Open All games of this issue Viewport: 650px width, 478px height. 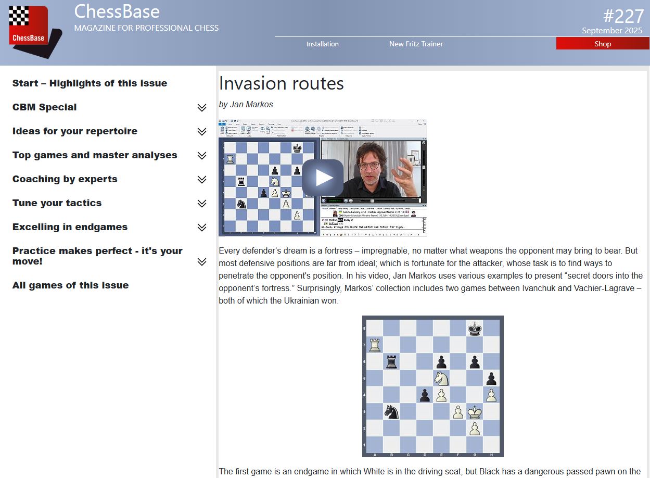click(x=70, y=285)
